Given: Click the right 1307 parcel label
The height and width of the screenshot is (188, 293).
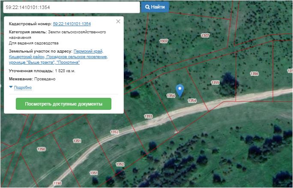Looking at the screenshot, I should click(x=205, y=35).
